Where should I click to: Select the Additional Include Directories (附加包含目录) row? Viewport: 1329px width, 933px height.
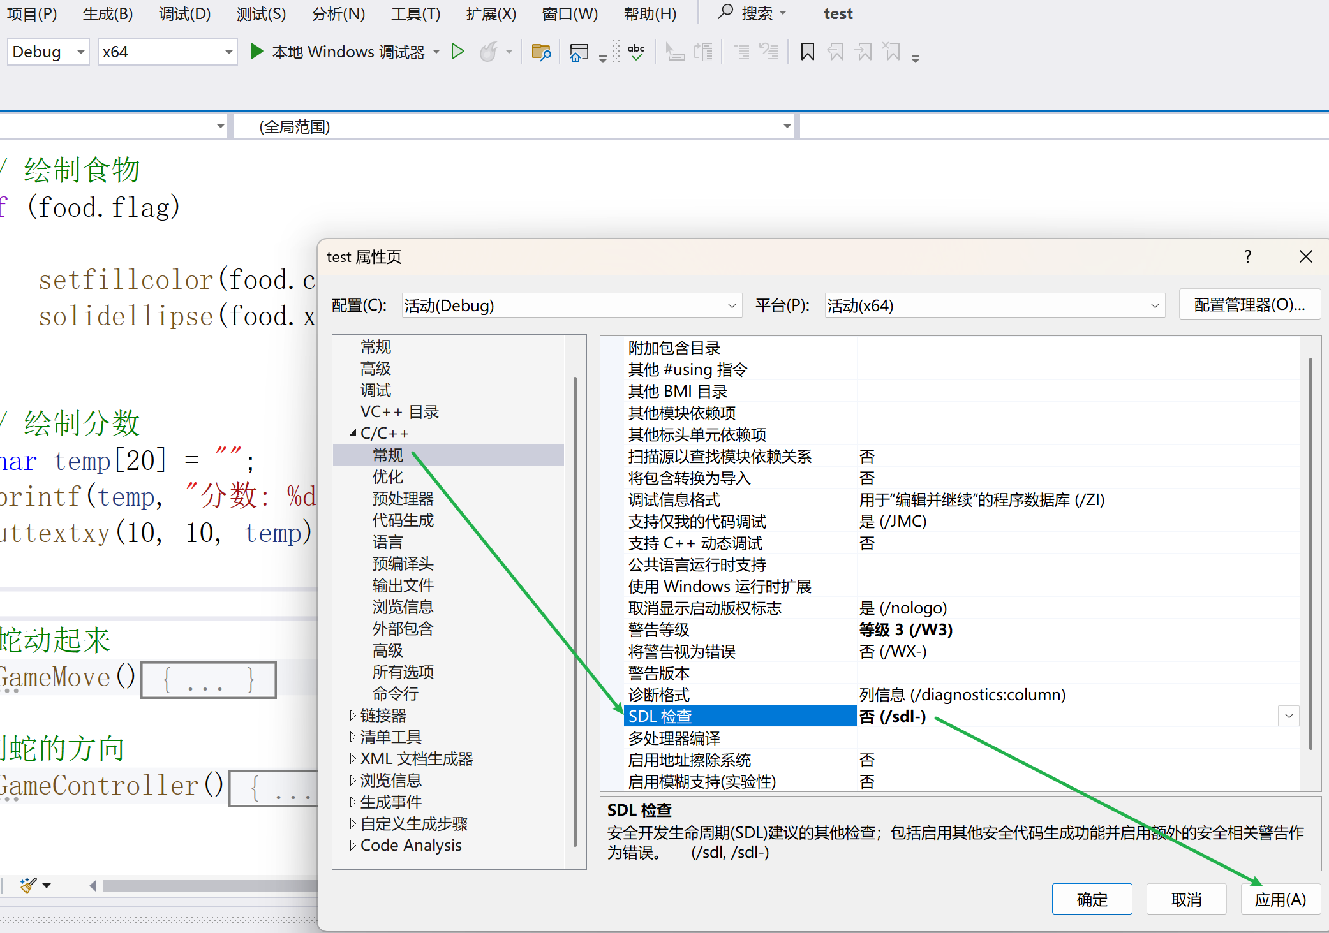point(962,348)
